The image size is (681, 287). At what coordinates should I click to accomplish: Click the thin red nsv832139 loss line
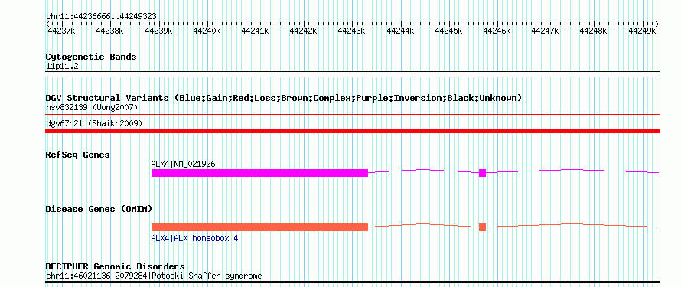click(x=352, y=115)
